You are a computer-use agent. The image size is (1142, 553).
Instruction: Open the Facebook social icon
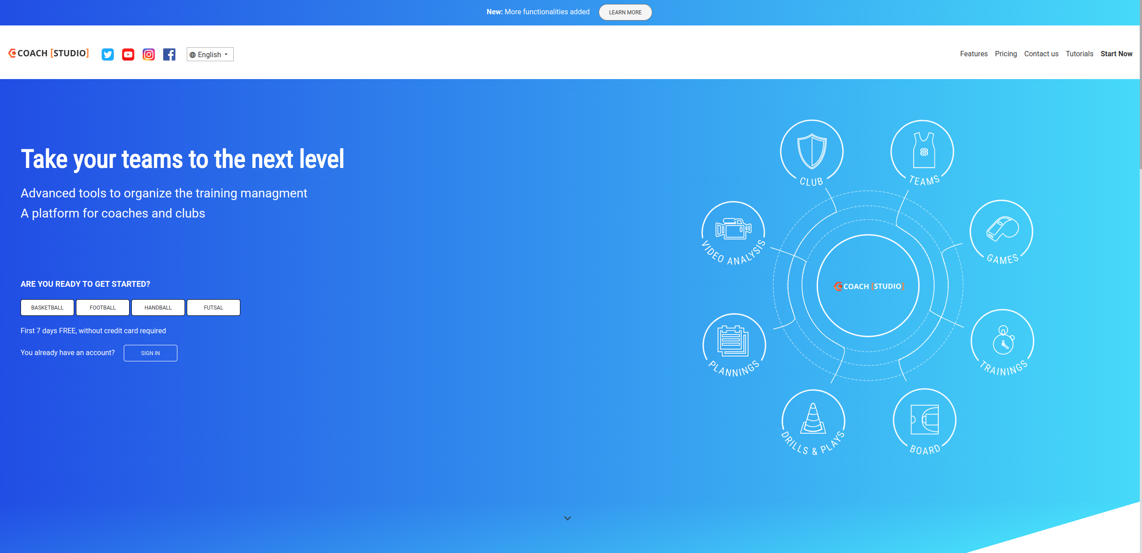point(169,54)
